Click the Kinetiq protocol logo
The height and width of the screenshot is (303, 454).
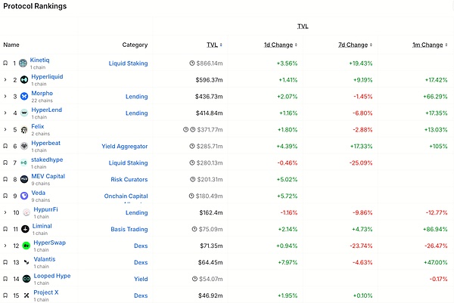23,63
